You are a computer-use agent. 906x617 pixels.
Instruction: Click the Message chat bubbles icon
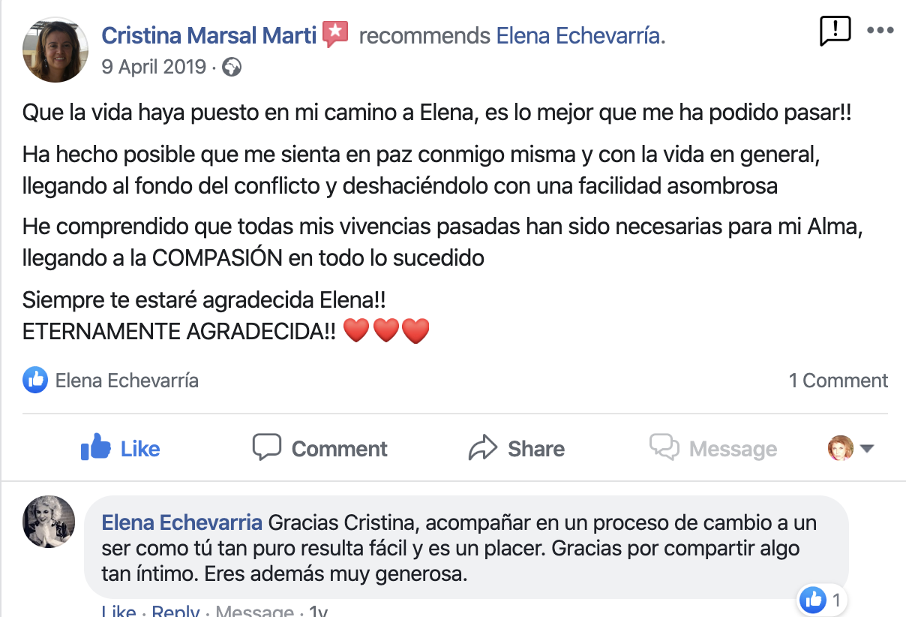point(664,448)
